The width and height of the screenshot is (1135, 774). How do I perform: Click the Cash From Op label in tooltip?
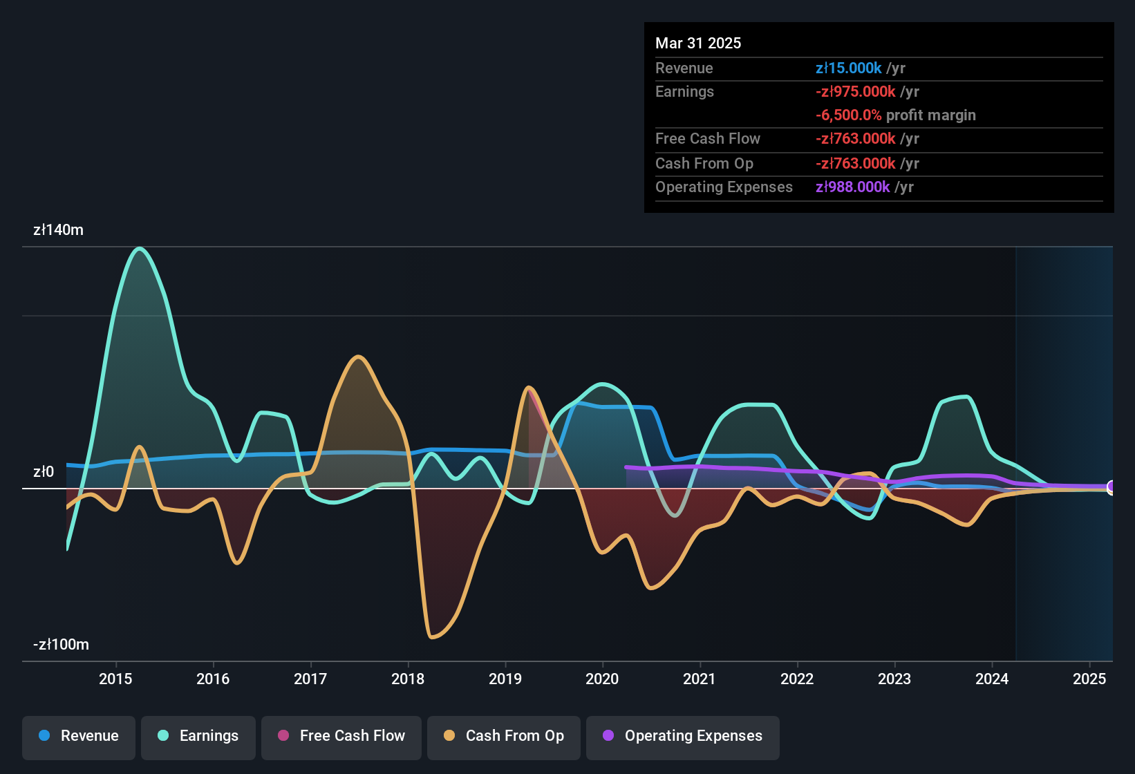tap(704, 163)
